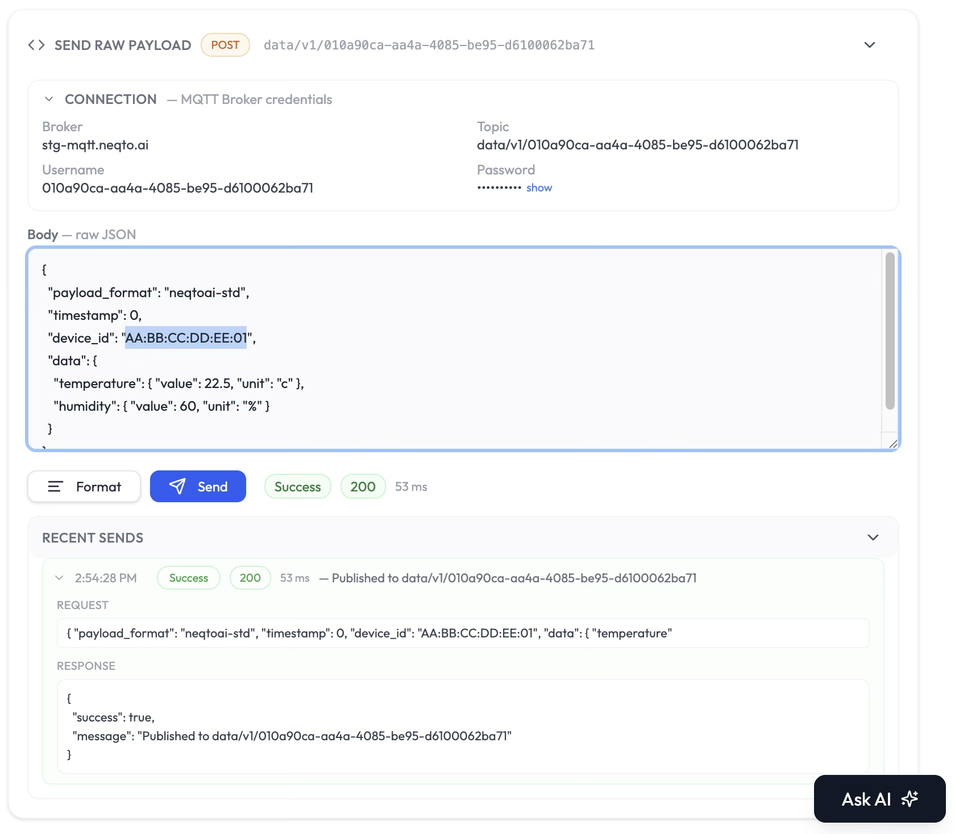Collapse the 2:54:28 PM send entry
This screenshot has width=955, height=834.
59,578
